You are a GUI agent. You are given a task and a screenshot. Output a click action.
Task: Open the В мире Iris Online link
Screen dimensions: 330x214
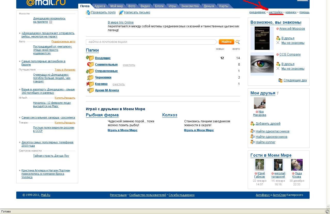(x=121, y=23)
